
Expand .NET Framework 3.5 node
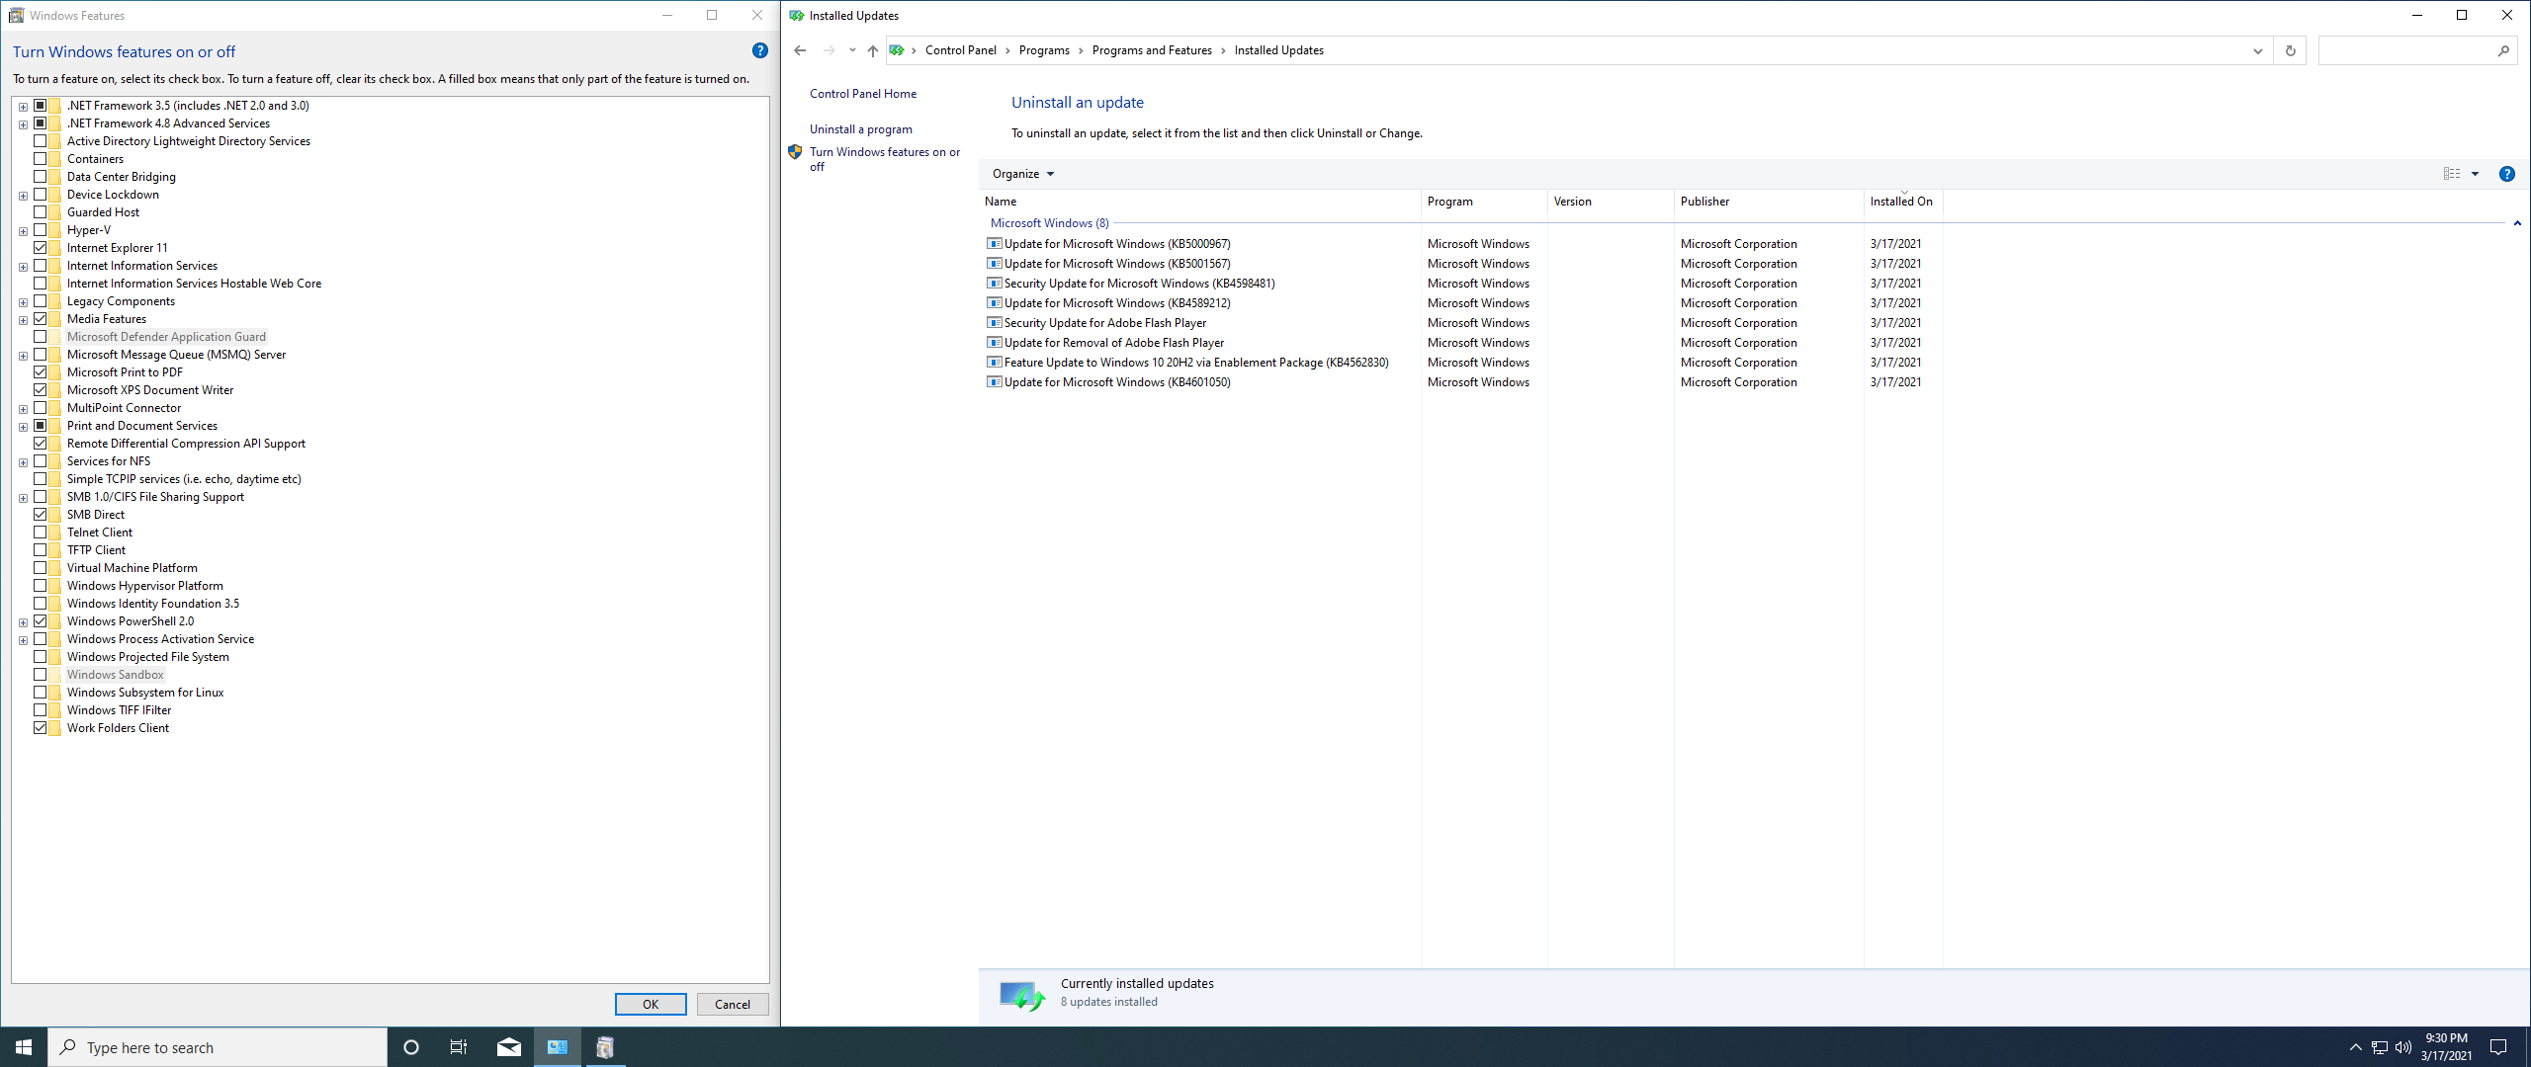click(x=23, y=107)
